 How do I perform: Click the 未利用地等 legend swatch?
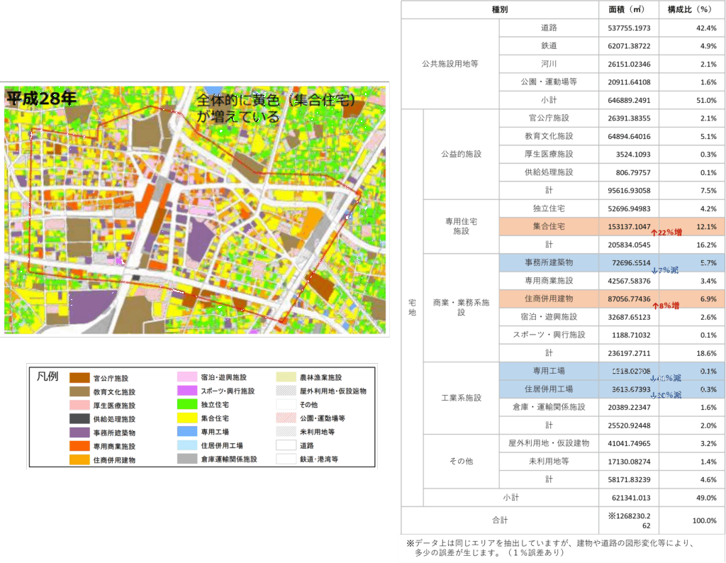pos(286,432)
